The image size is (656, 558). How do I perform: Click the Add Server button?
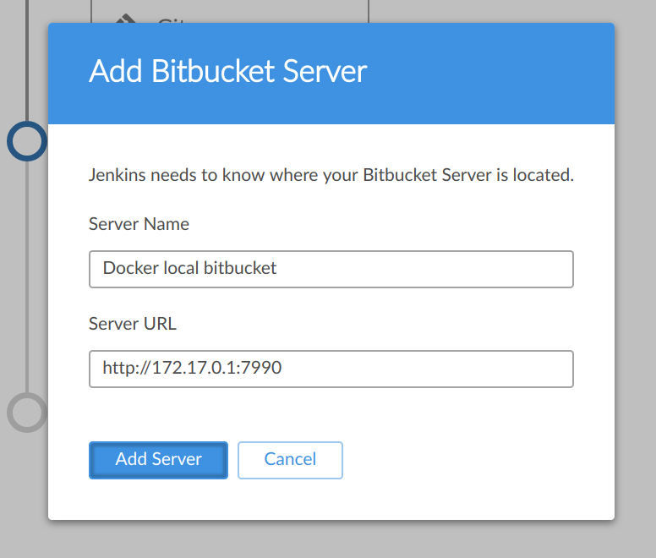(158, 460)
